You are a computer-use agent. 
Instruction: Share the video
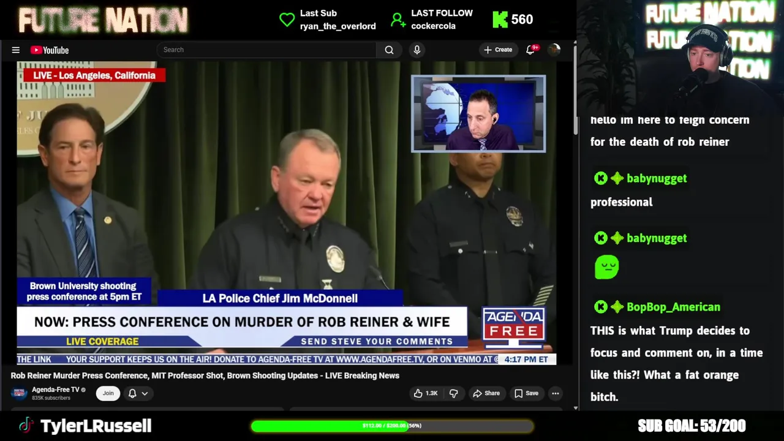[x=486, y=393]
